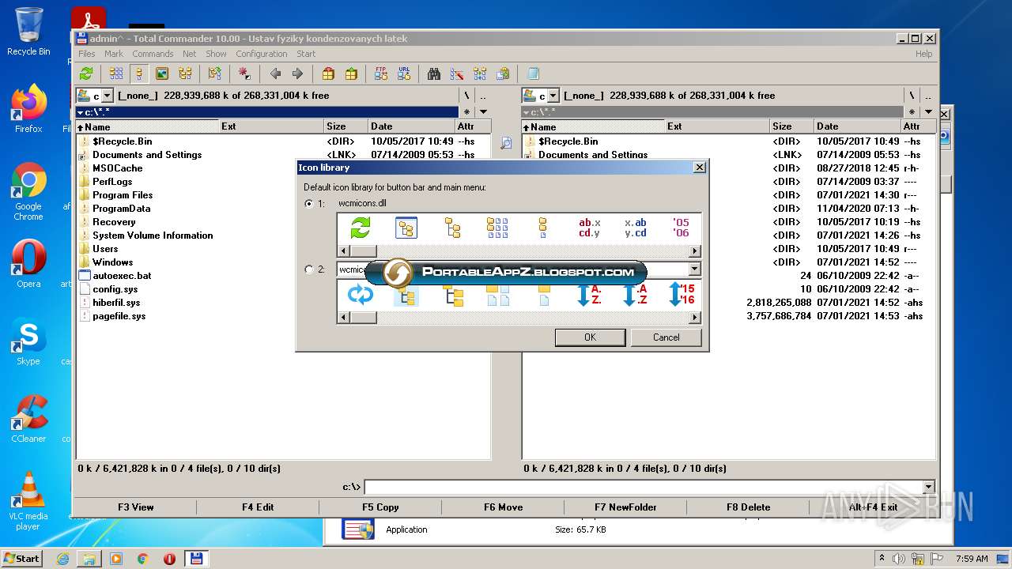Open the multi-rename tool icon

457,73
